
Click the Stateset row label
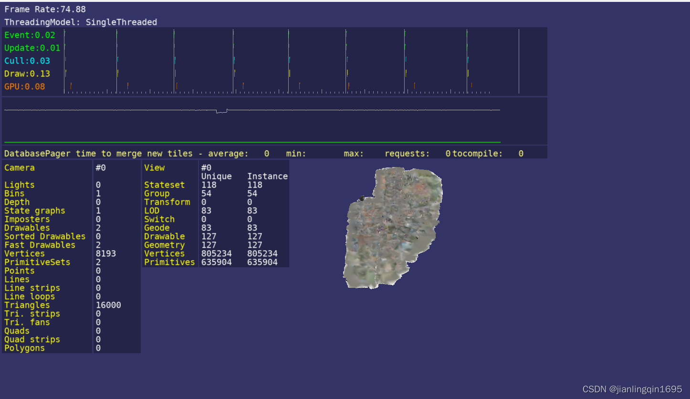(165, 185)
